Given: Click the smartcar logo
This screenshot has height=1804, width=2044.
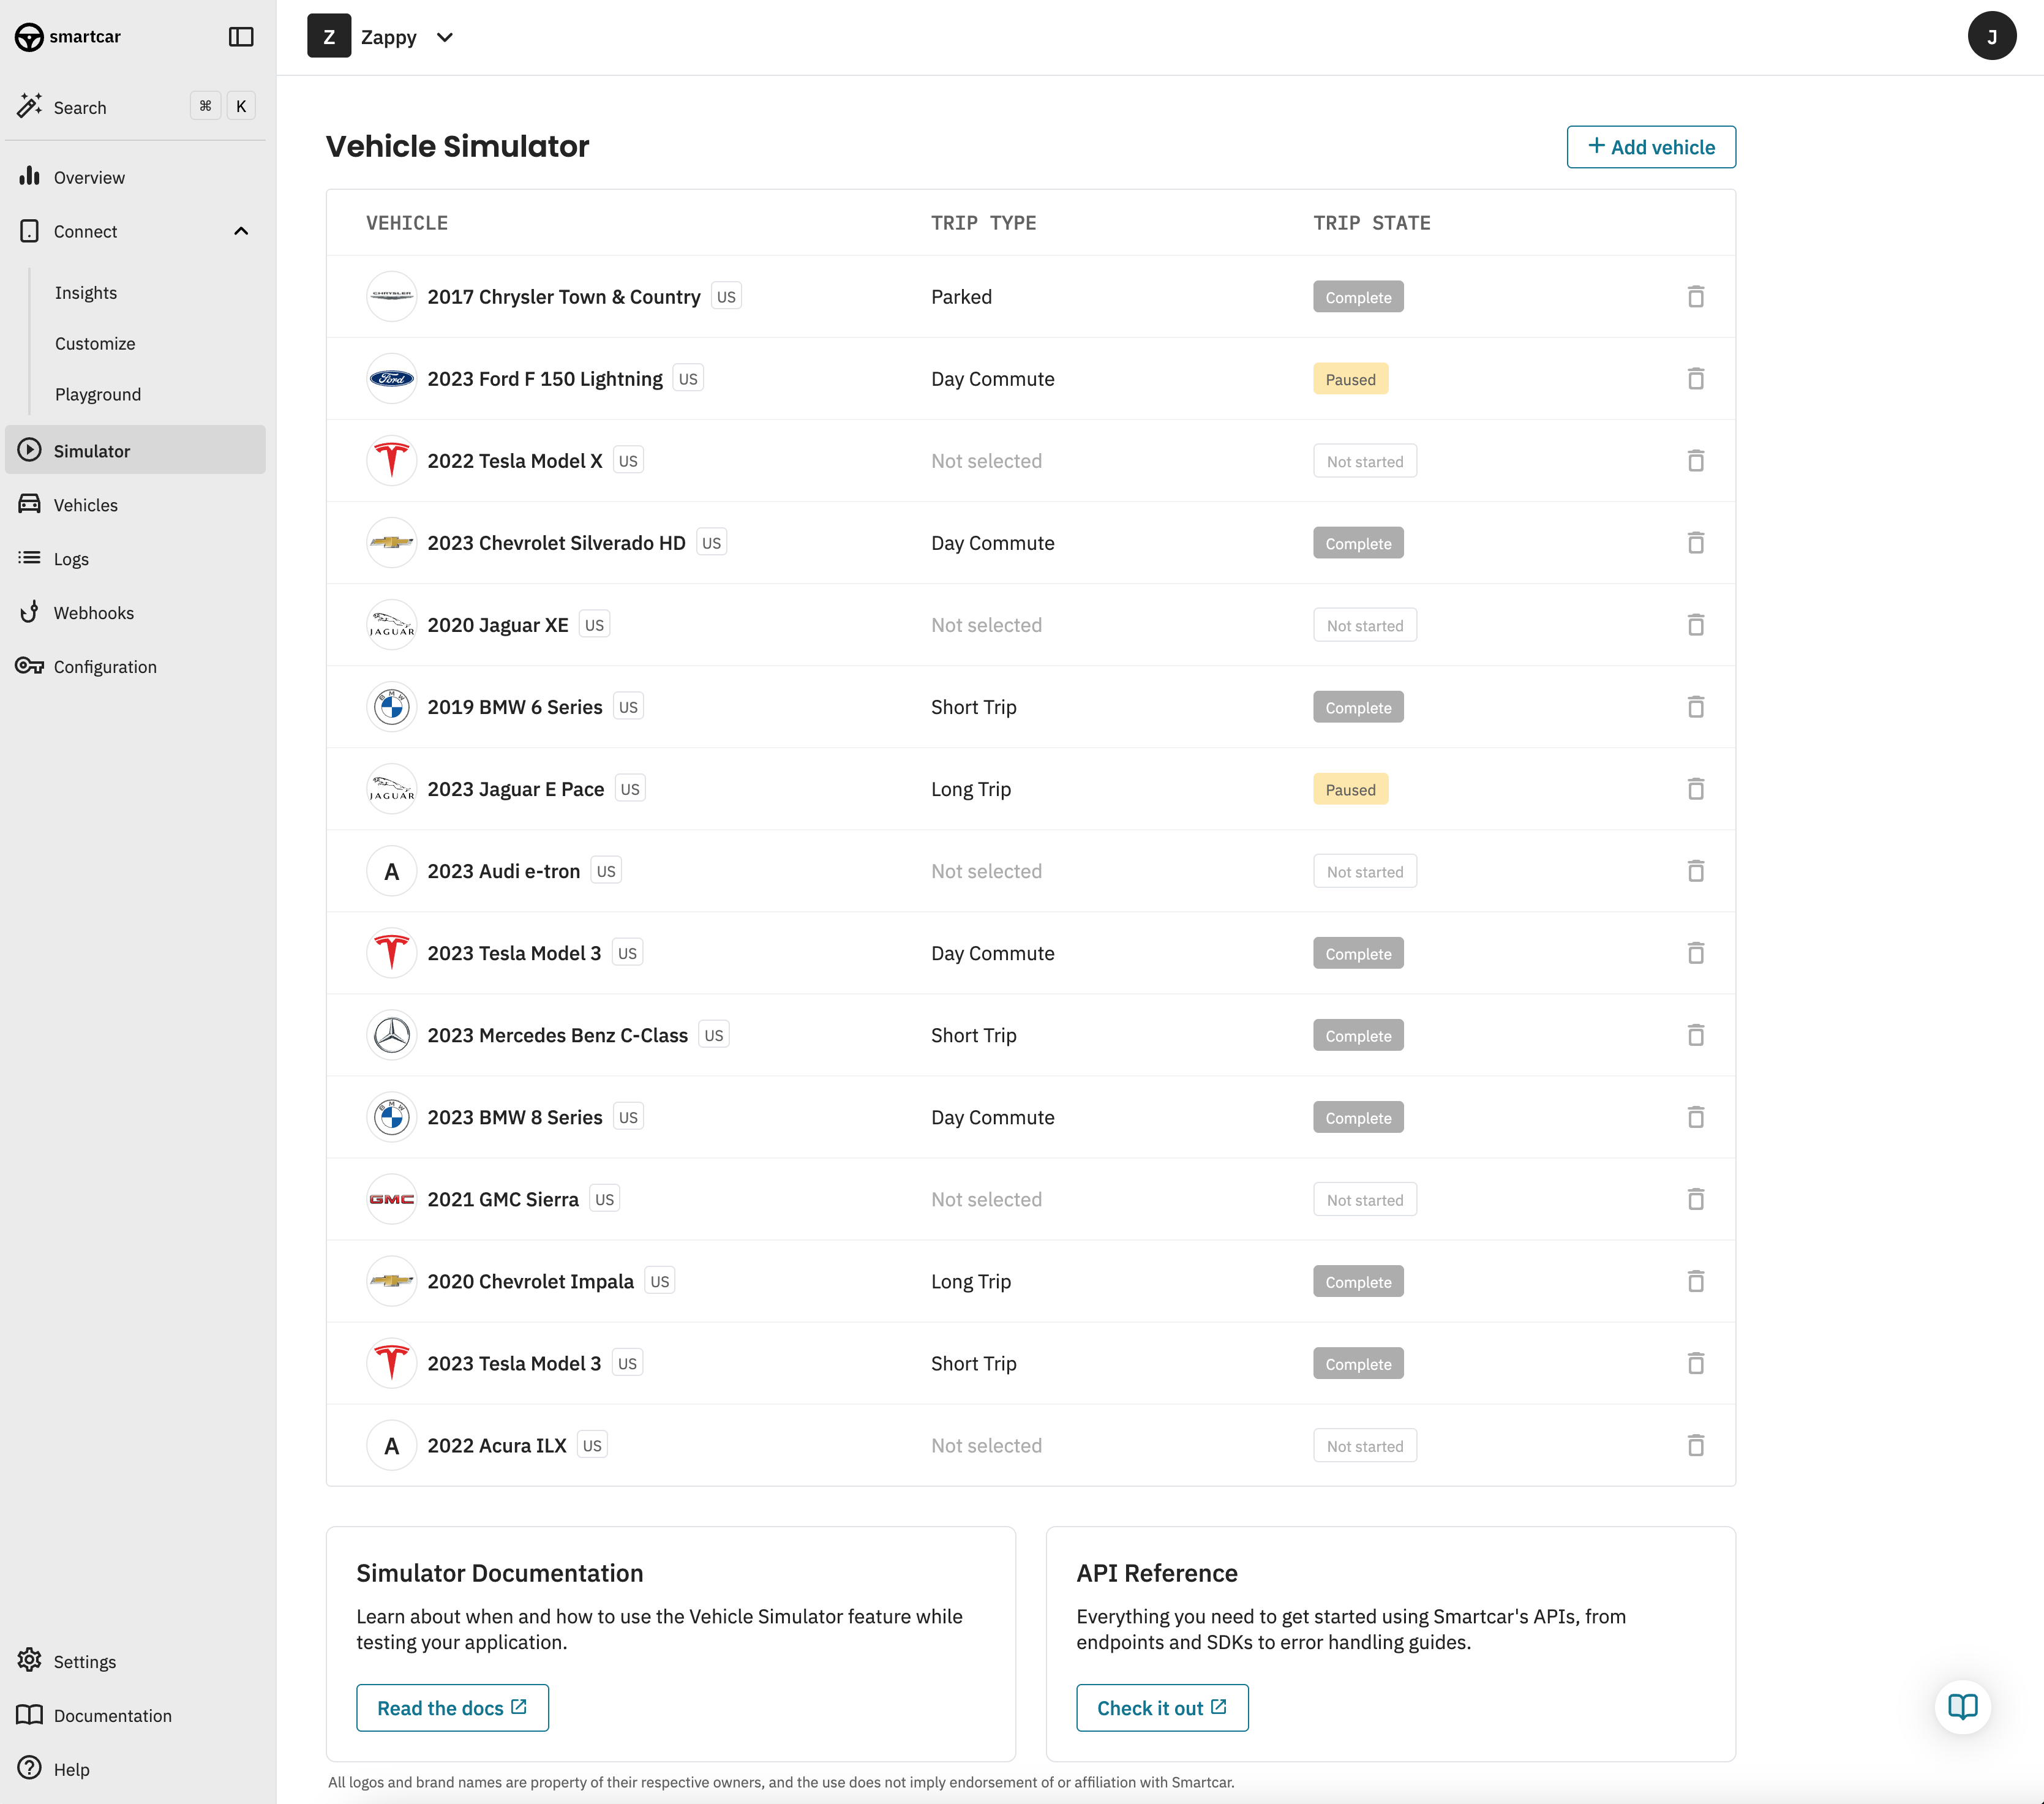Looking at the screenshot, I should click(68, 37).
